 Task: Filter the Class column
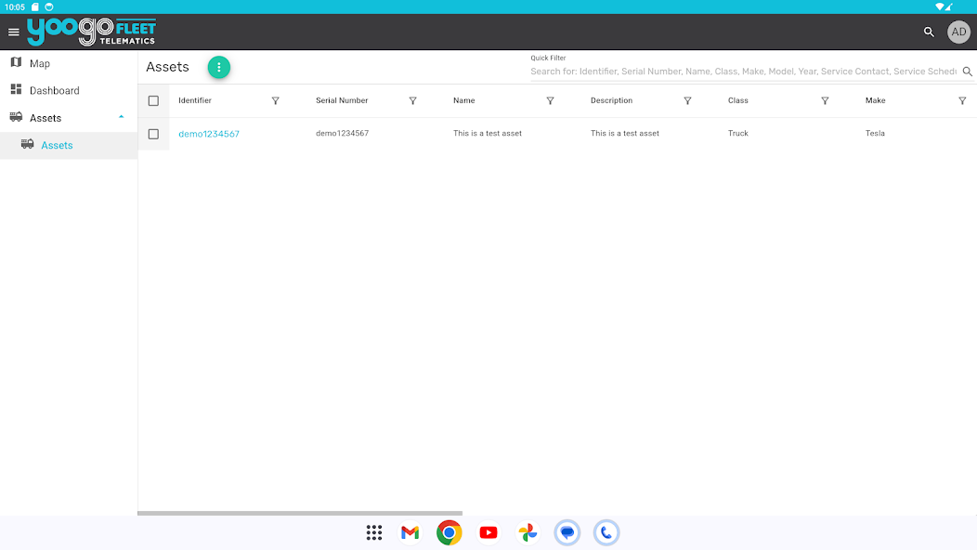click(825, 100)
